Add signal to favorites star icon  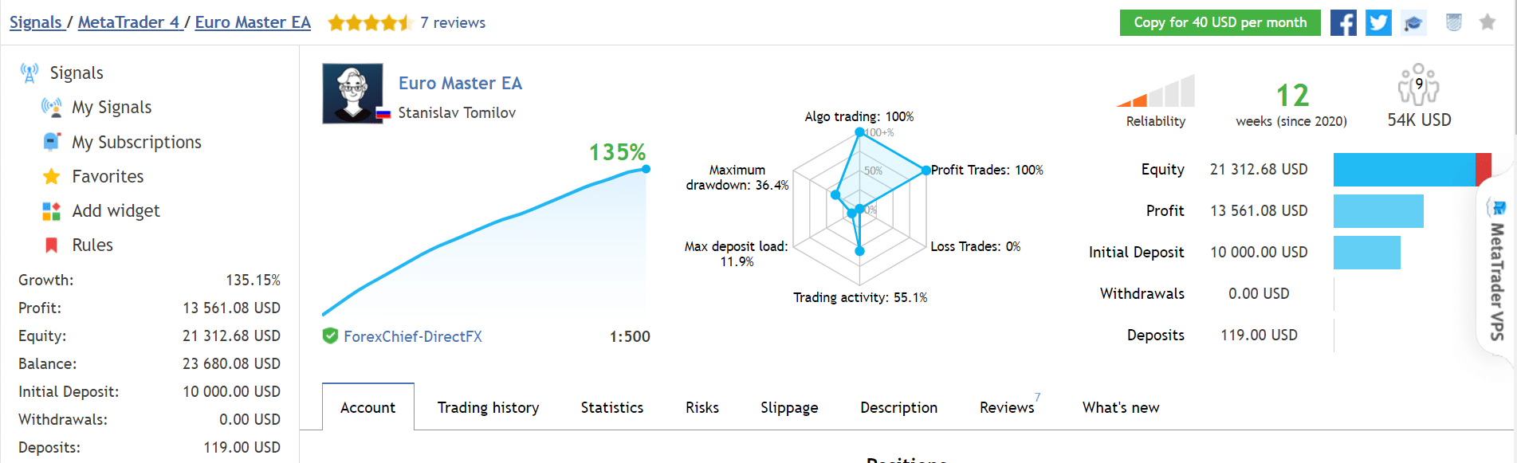pyautogui.click(x=1488, y=22)
